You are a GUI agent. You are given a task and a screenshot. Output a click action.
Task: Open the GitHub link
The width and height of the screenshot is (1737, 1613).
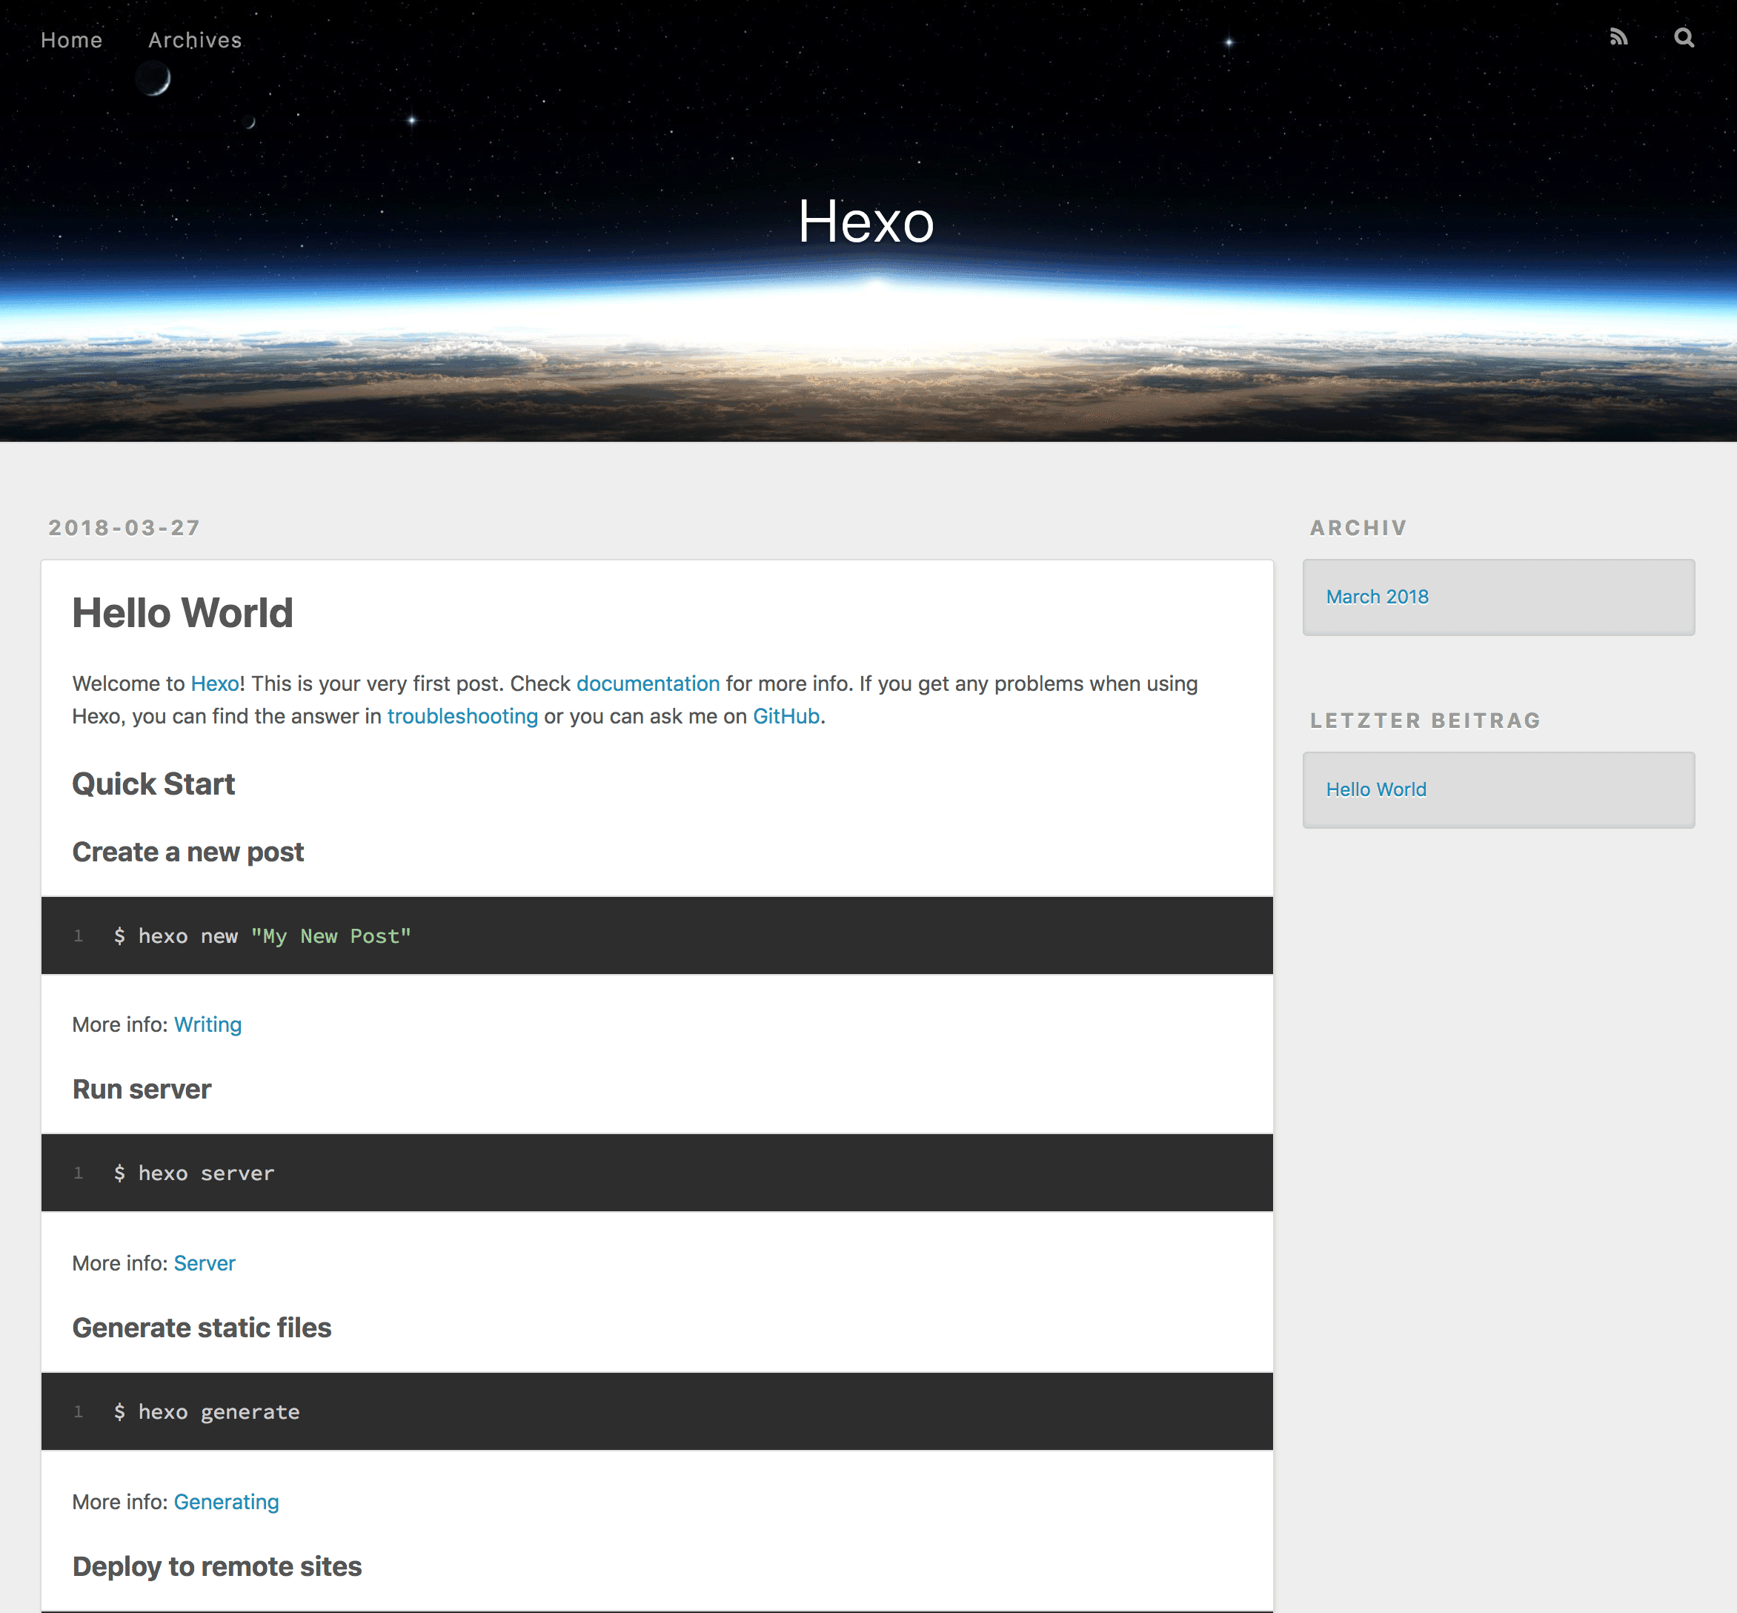[x=786, y=717]
